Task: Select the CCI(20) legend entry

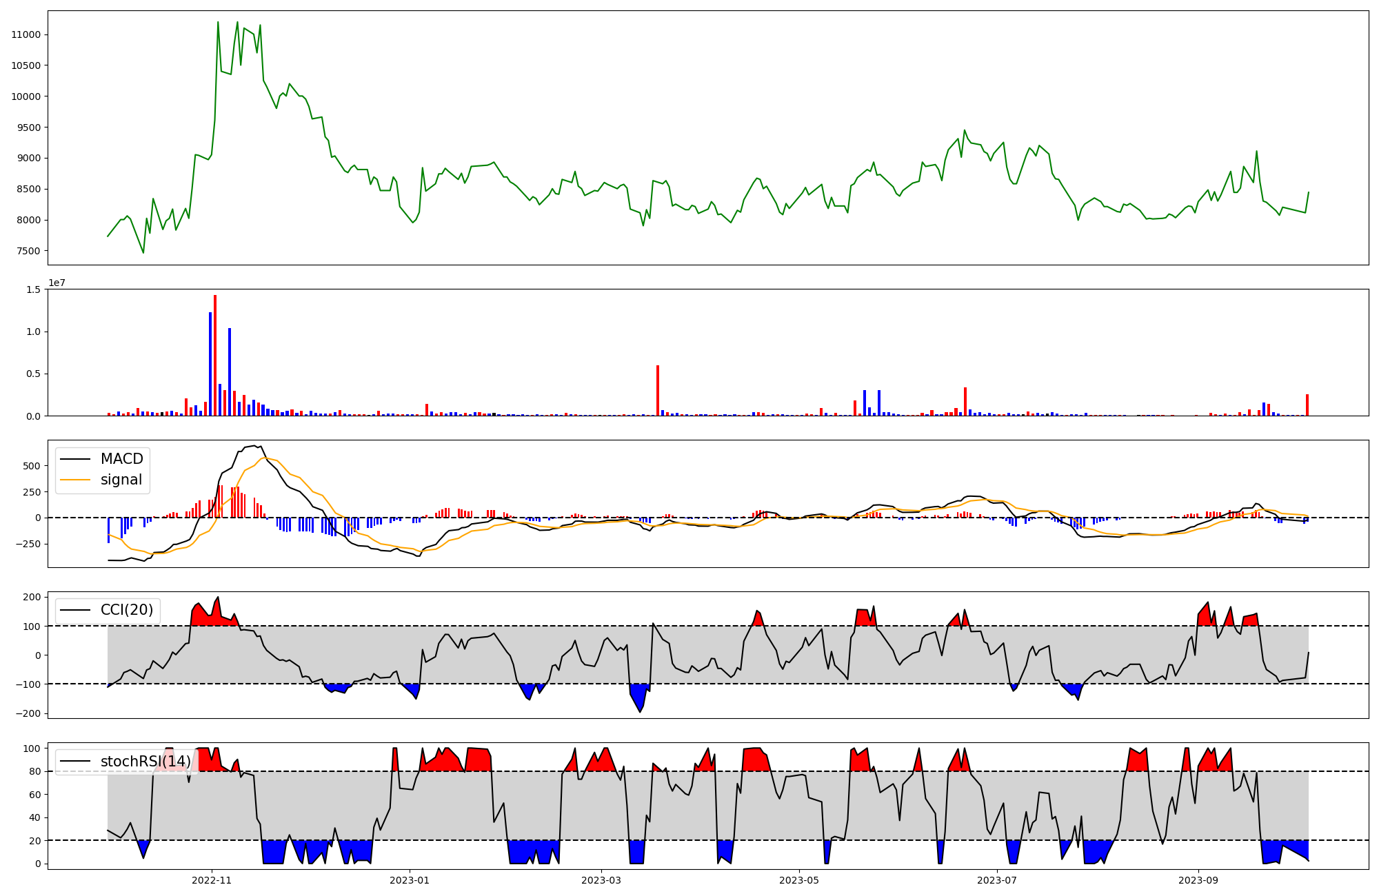Action: (x=126, y=610)
